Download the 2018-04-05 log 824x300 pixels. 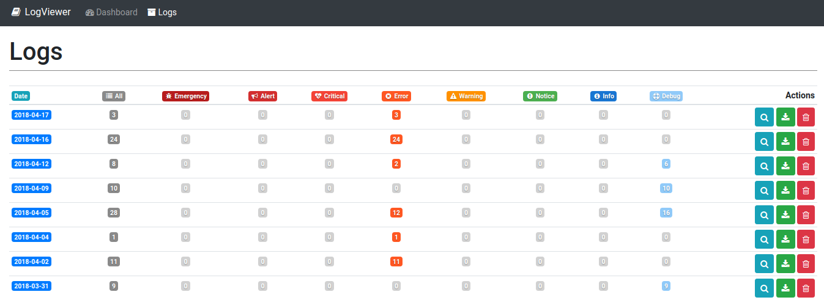tap(785, 215)
